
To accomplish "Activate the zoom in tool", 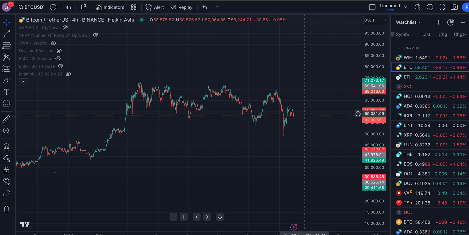I will (6, 131).
